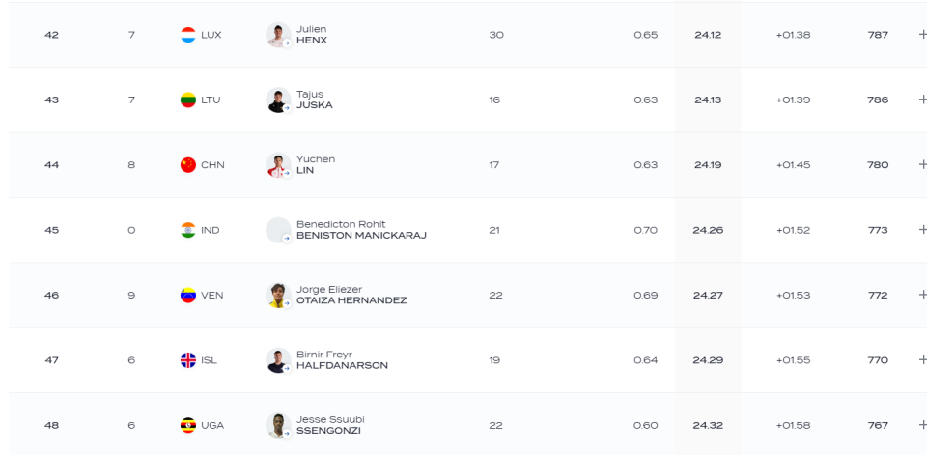Viewport: 927px width, 455px height.
Task: Expand Julien Henx's result row with plus
Action: pos(921,35)
